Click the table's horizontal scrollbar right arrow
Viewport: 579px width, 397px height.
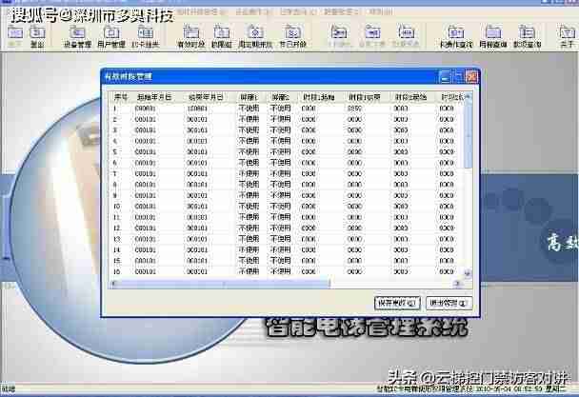coord(458,284)
